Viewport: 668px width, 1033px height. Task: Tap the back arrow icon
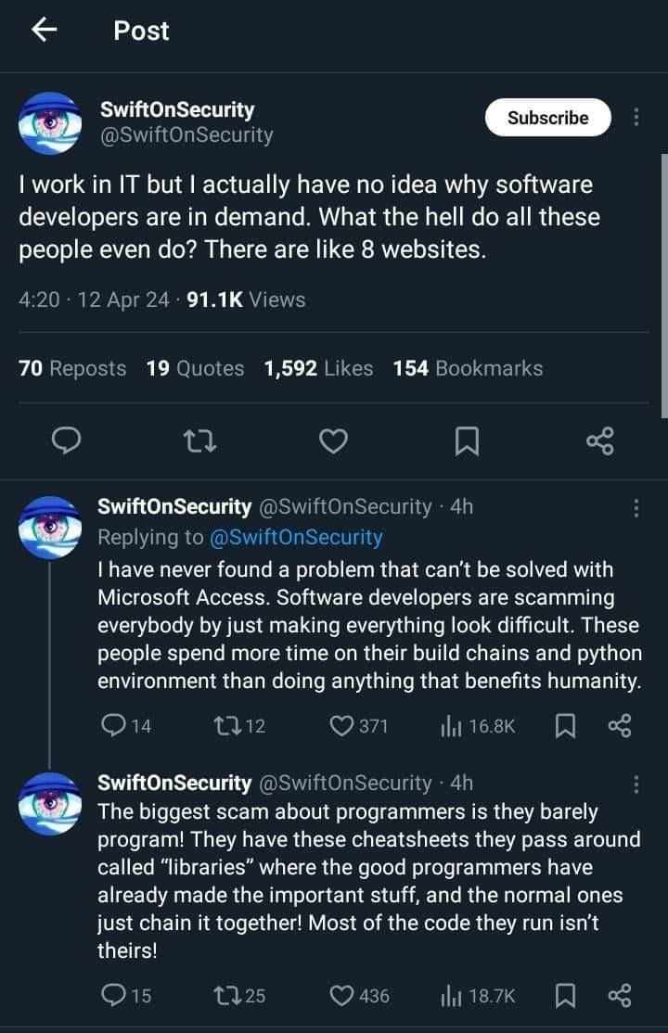point(45,31)
